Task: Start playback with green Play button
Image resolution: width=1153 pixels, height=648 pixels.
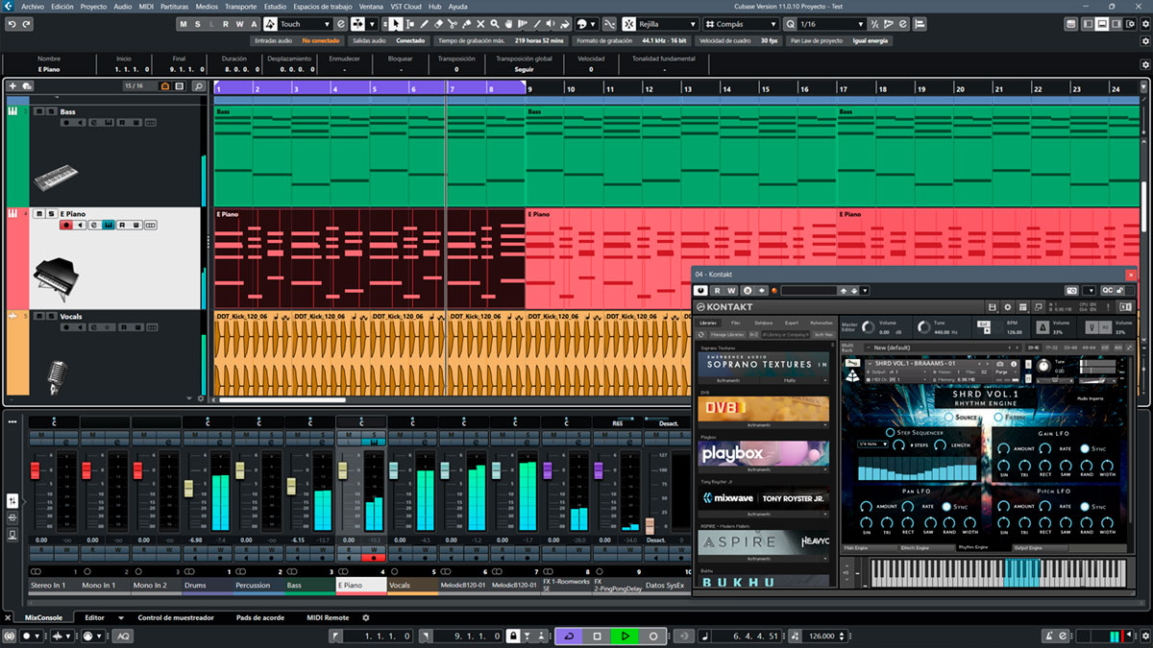Action: pos(625,636)
